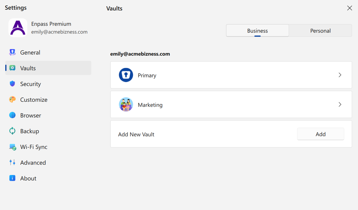The width and height of the screenshot is (358, 210).
Task: Click the About info icon
Action: [12, 178]
